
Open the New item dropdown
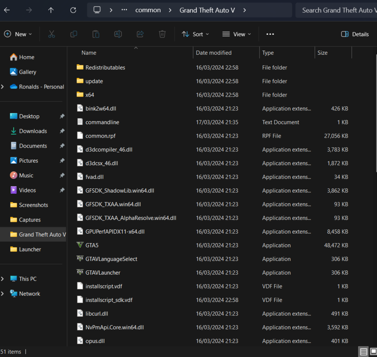click(18, 34)
